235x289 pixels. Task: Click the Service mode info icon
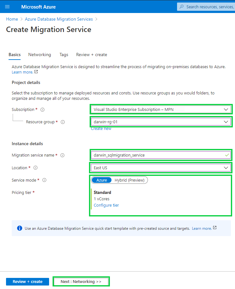tap(44, 180)
